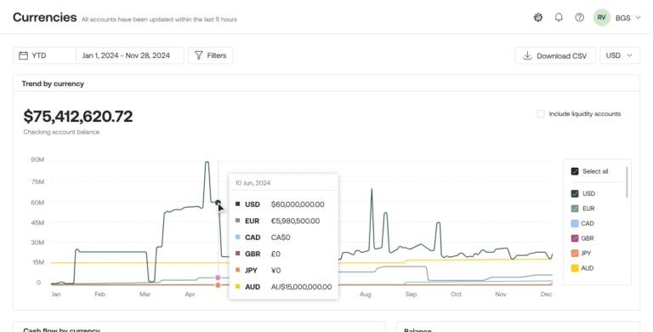Screen dimensions: 653x332
Task: Click the Aug label on the x-axis
Action: pos(366,295)
